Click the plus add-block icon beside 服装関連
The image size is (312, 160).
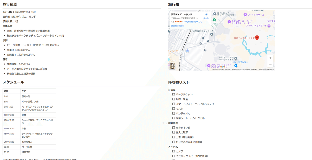coord(163,123)
